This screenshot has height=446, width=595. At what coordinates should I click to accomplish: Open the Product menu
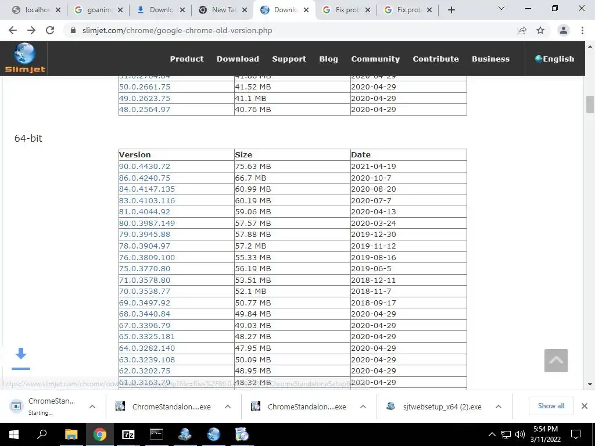coord(187,59)
